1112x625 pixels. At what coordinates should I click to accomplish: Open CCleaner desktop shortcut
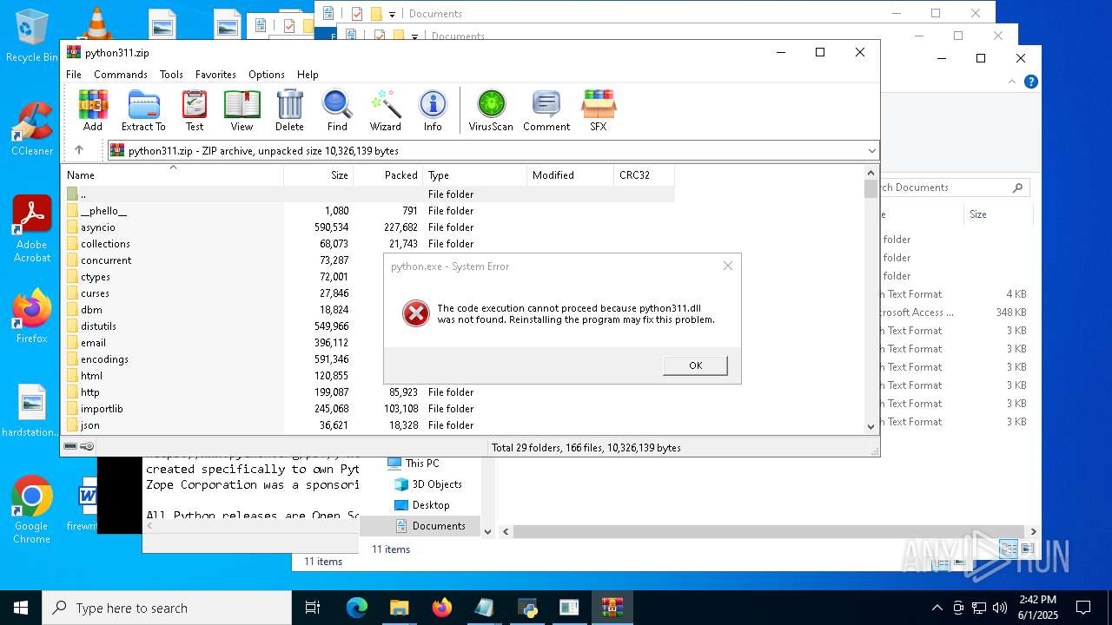click(32, 129)
